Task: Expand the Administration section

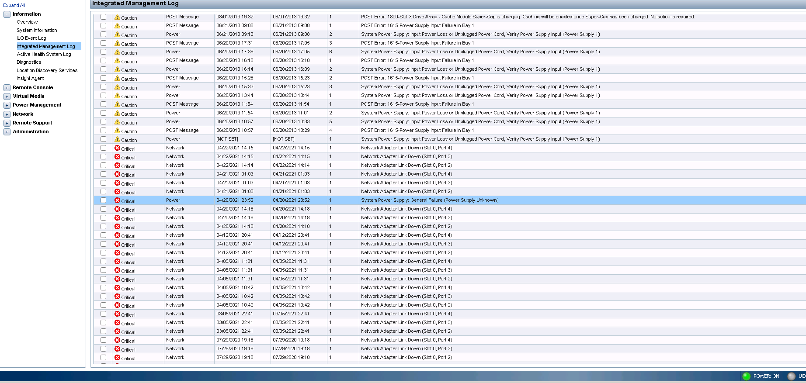Action: (x=7, y=132)
